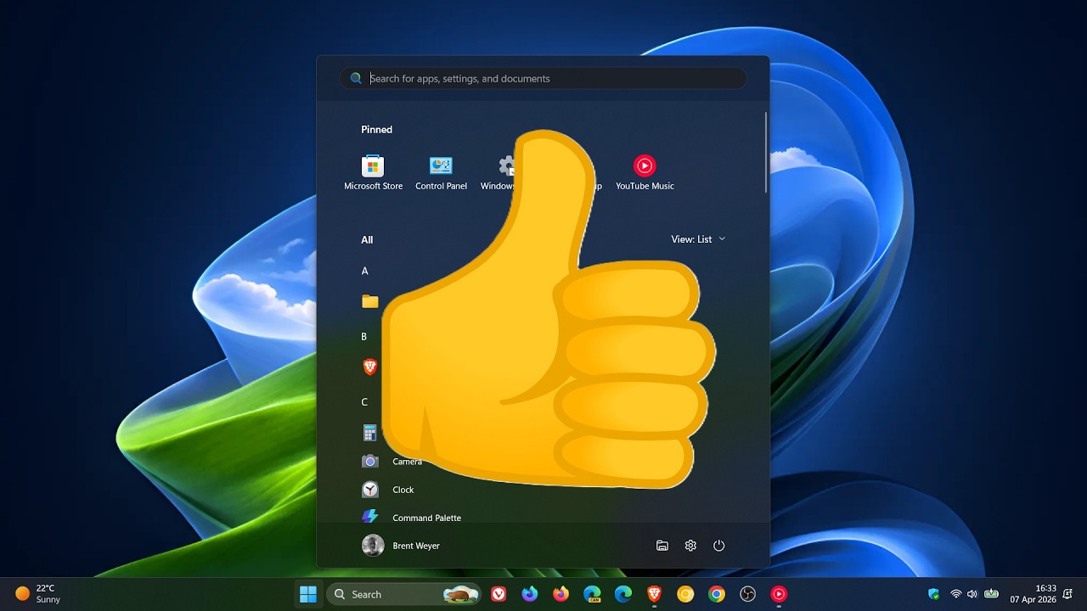
Task: Open Microsoft Store from Pinned apps
Action: (x=373, y=172)
